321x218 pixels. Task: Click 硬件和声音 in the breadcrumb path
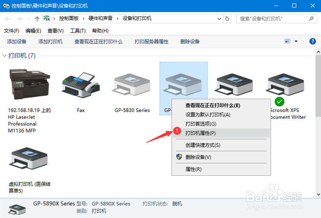click(x=101, y=19)
